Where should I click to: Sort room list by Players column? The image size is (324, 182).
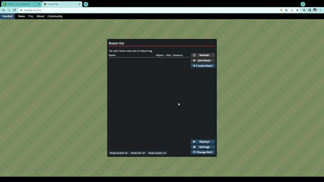(160, 55)
